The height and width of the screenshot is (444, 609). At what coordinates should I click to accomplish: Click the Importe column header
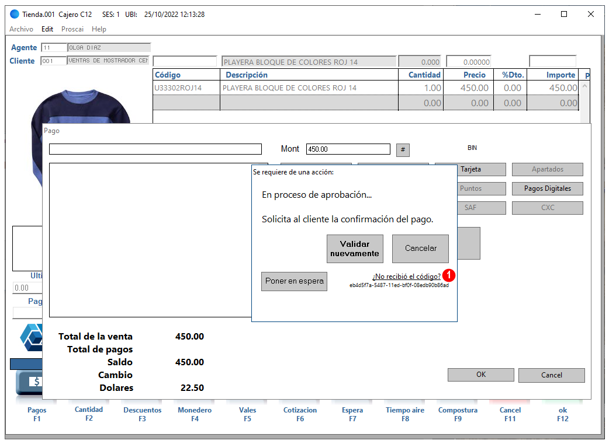[x=552, y=75]
